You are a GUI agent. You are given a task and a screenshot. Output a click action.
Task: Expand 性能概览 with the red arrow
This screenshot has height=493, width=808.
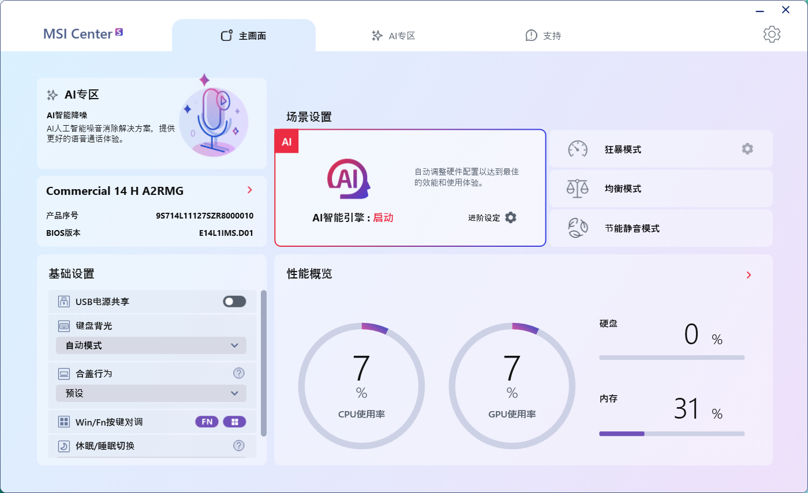click(x=749, y=274)
